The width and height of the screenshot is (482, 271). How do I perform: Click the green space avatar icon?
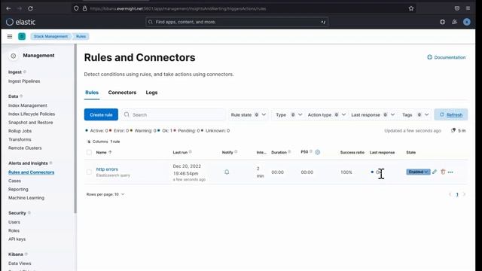22,37
